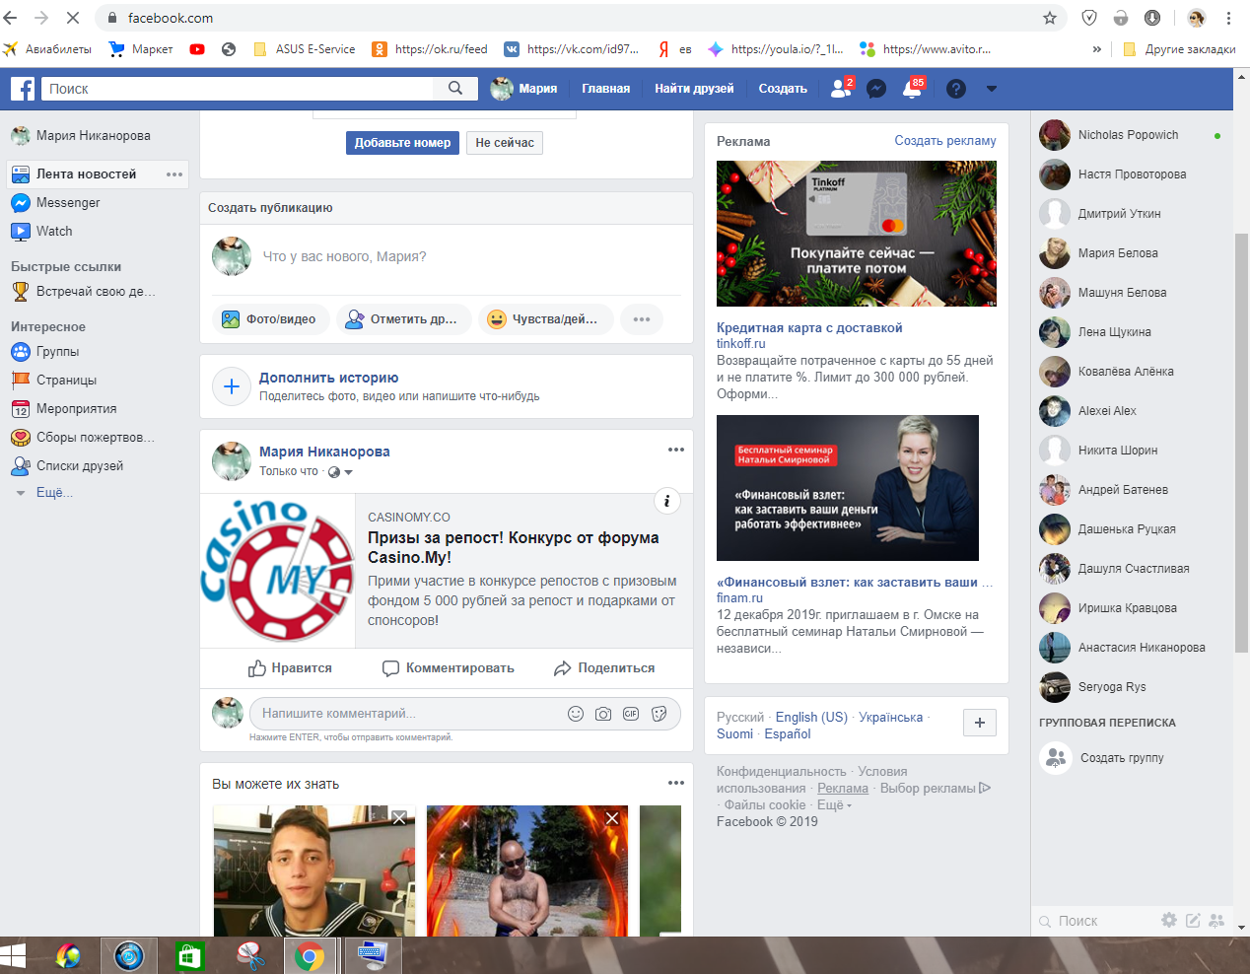Dismiss the first suggested friend card
Viewport: 1250px width, 974px height.
point(399,818)
